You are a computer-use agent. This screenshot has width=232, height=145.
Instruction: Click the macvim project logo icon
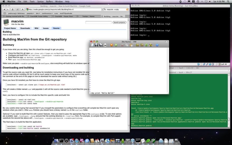[6, 22]
